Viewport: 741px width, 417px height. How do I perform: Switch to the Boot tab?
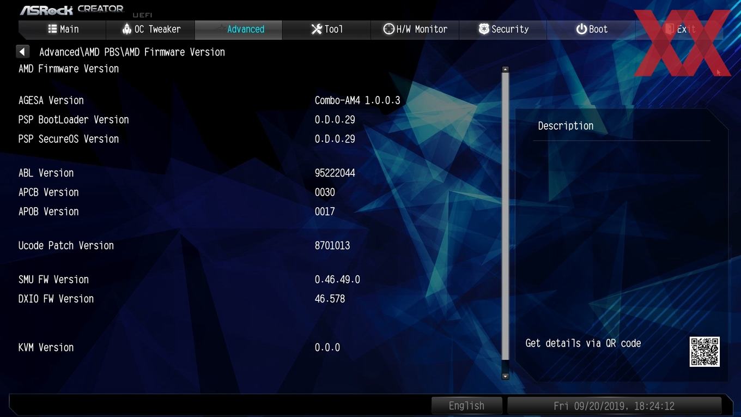point(591,29)
